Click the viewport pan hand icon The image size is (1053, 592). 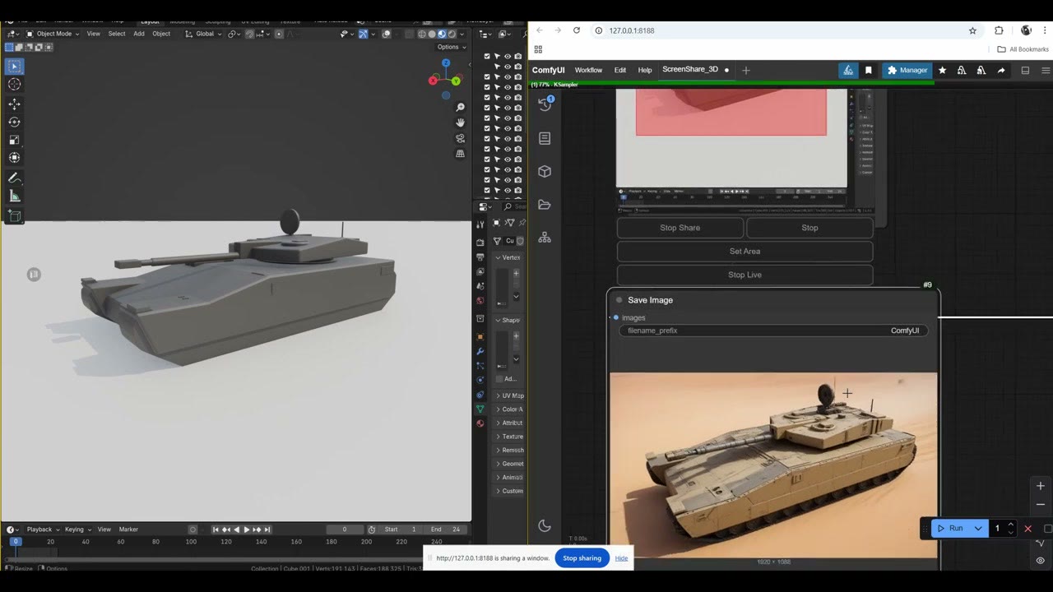(460, 123)
